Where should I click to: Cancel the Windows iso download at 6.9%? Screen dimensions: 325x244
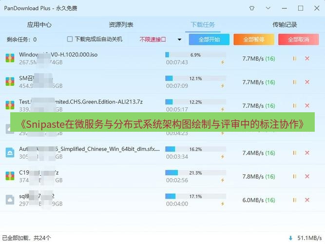click(307, 59)
